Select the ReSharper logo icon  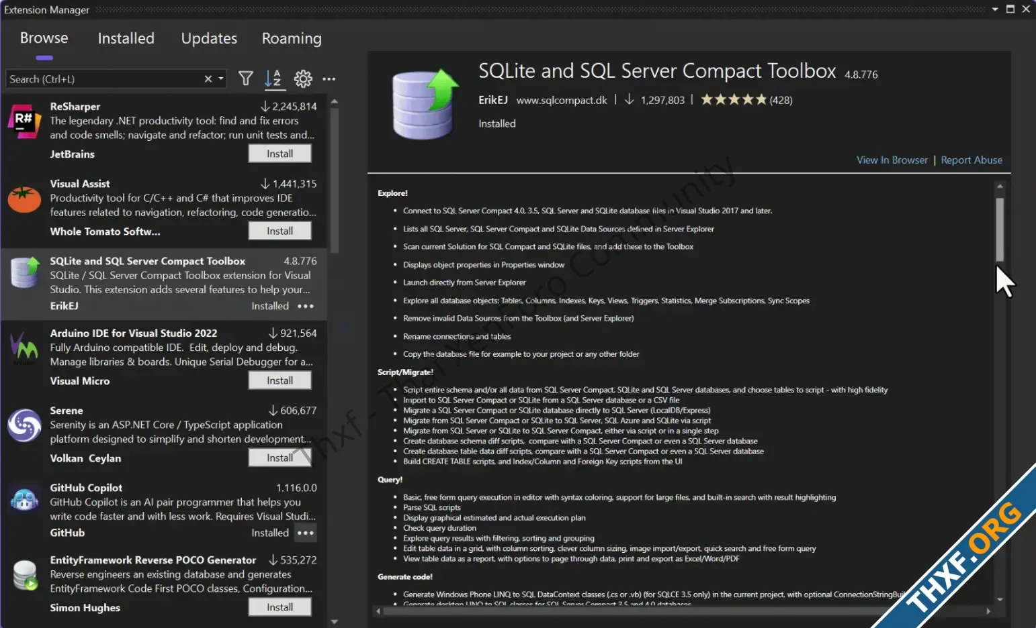click(24, 121)
